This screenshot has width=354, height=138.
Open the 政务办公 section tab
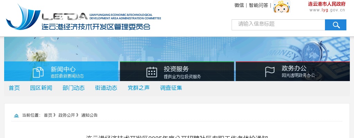click(x=294, y=71)
